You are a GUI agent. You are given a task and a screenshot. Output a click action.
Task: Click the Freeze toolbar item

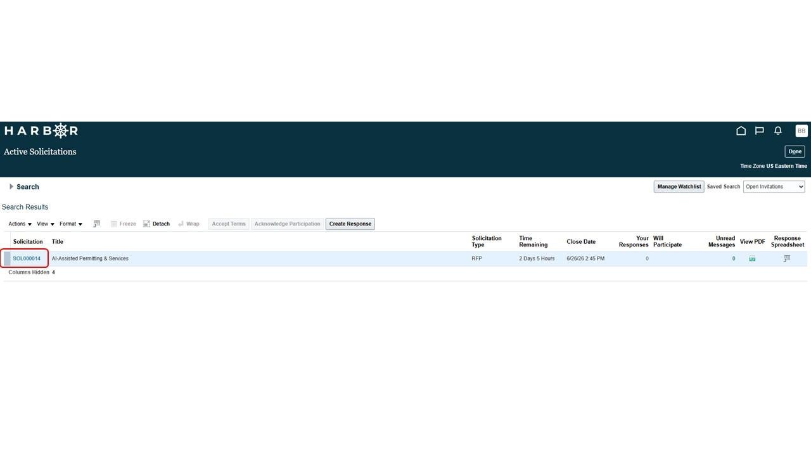(x=123, y=224)
